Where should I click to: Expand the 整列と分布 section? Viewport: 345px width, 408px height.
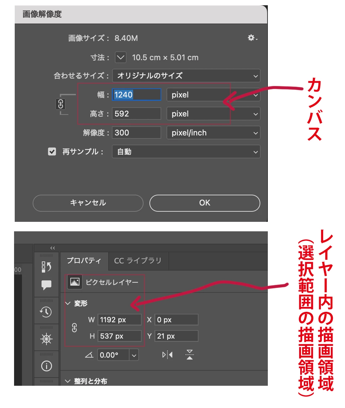click(x=68, y=381)
